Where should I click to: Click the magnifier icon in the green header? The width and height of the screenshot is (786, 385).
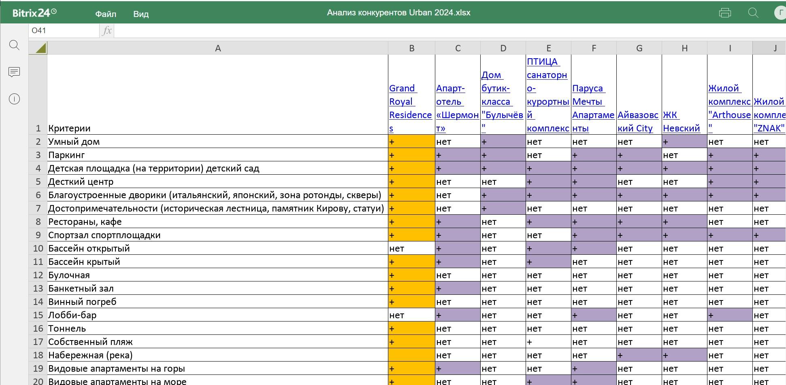click(x=753, y=13)
